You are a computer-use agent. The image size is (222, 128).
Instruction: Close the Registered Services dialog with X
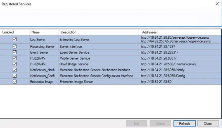[x=216, y=4]
